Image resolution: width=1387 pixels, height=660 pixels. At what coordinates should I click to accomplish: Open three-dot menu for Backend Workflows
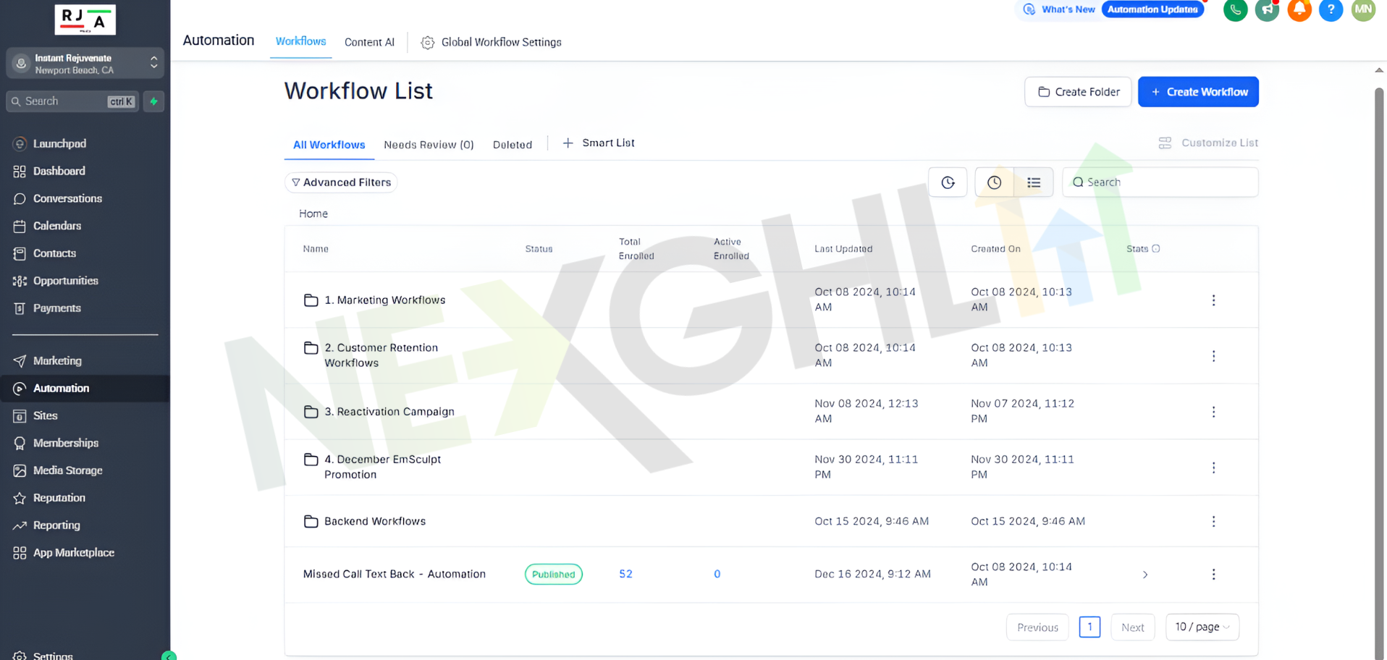(1213, 522)
